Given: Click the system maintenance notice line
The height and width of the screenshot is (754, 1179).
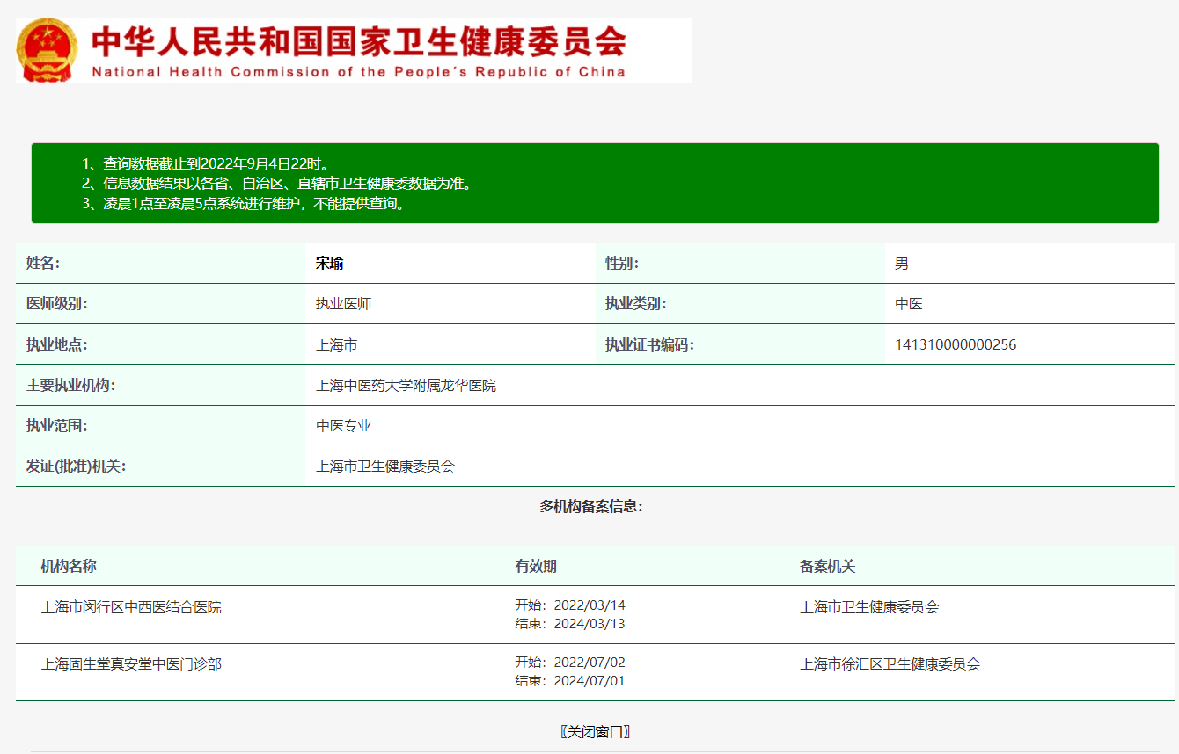Looking at the screenshot, I should (243, 204).
